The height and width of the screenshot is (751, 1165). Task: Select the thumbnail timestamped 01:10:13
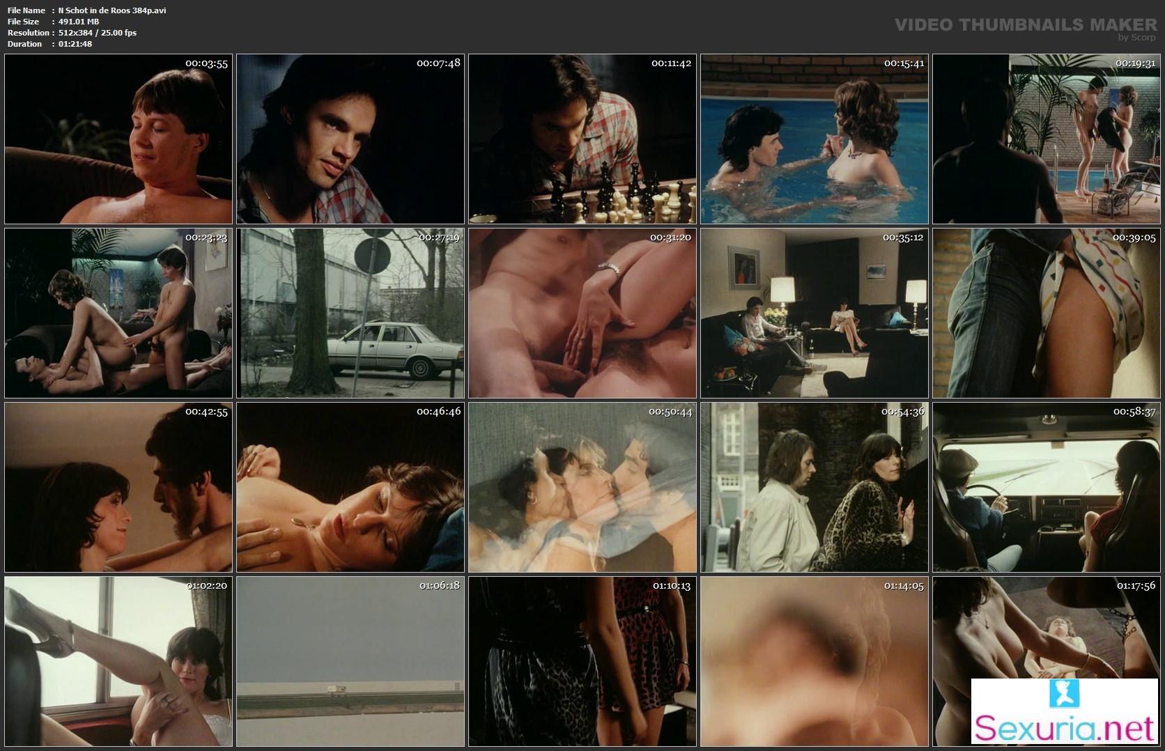tap(582, 661)
